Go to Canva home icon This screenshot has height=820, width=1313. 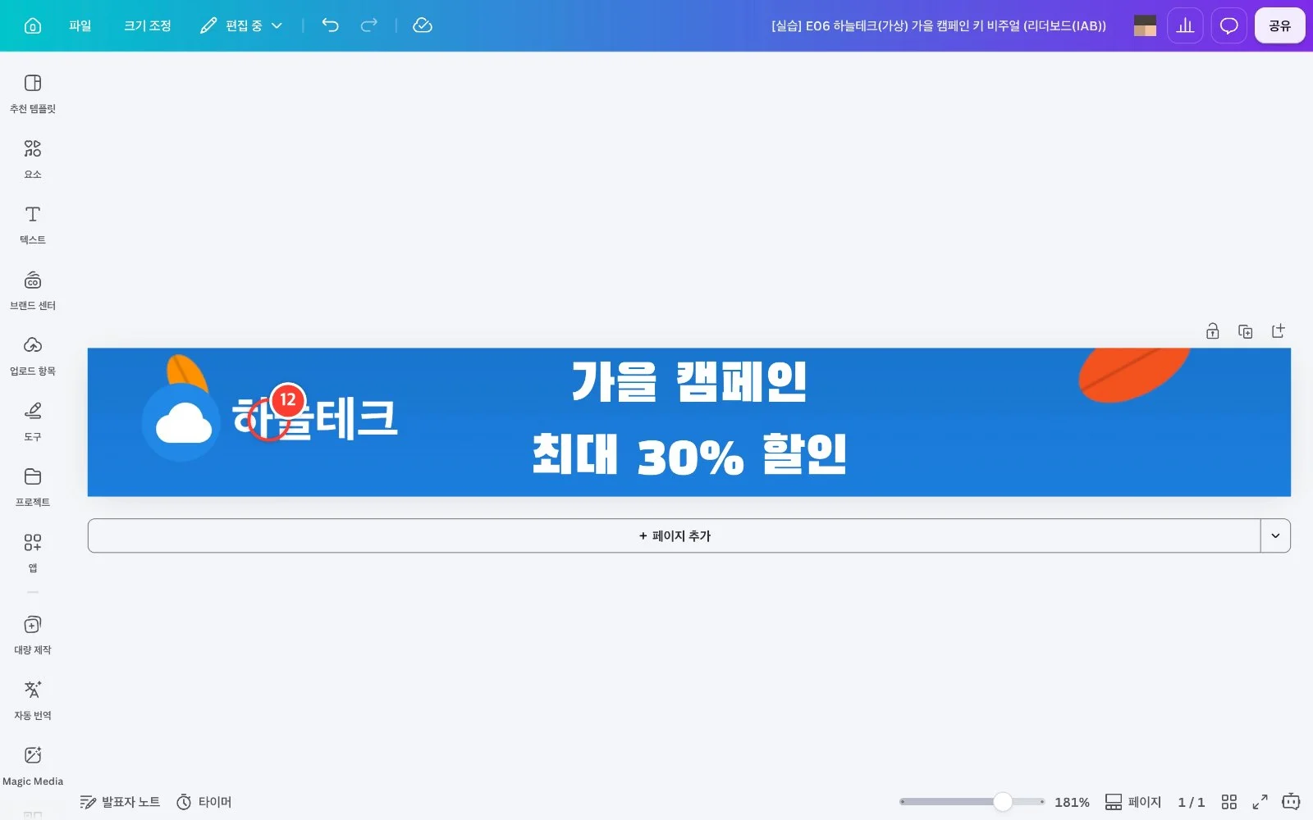click(x=33, y=25)
